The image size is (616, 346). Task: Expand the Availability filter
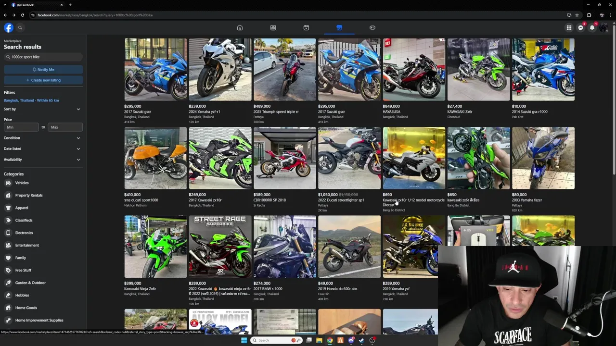43,160
